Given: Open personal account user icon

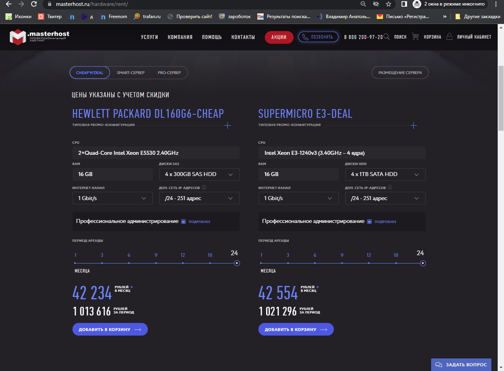Looking at the screenshot, I should pos(449,37).
